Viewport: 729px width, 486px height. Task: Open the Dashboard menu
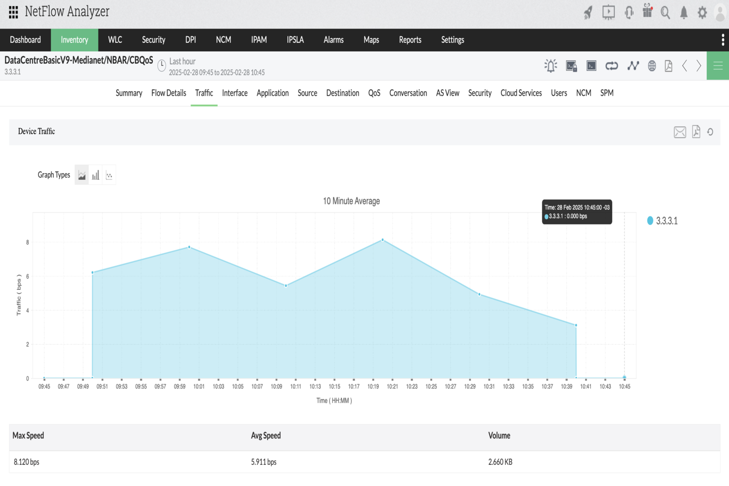pos(26,40)
